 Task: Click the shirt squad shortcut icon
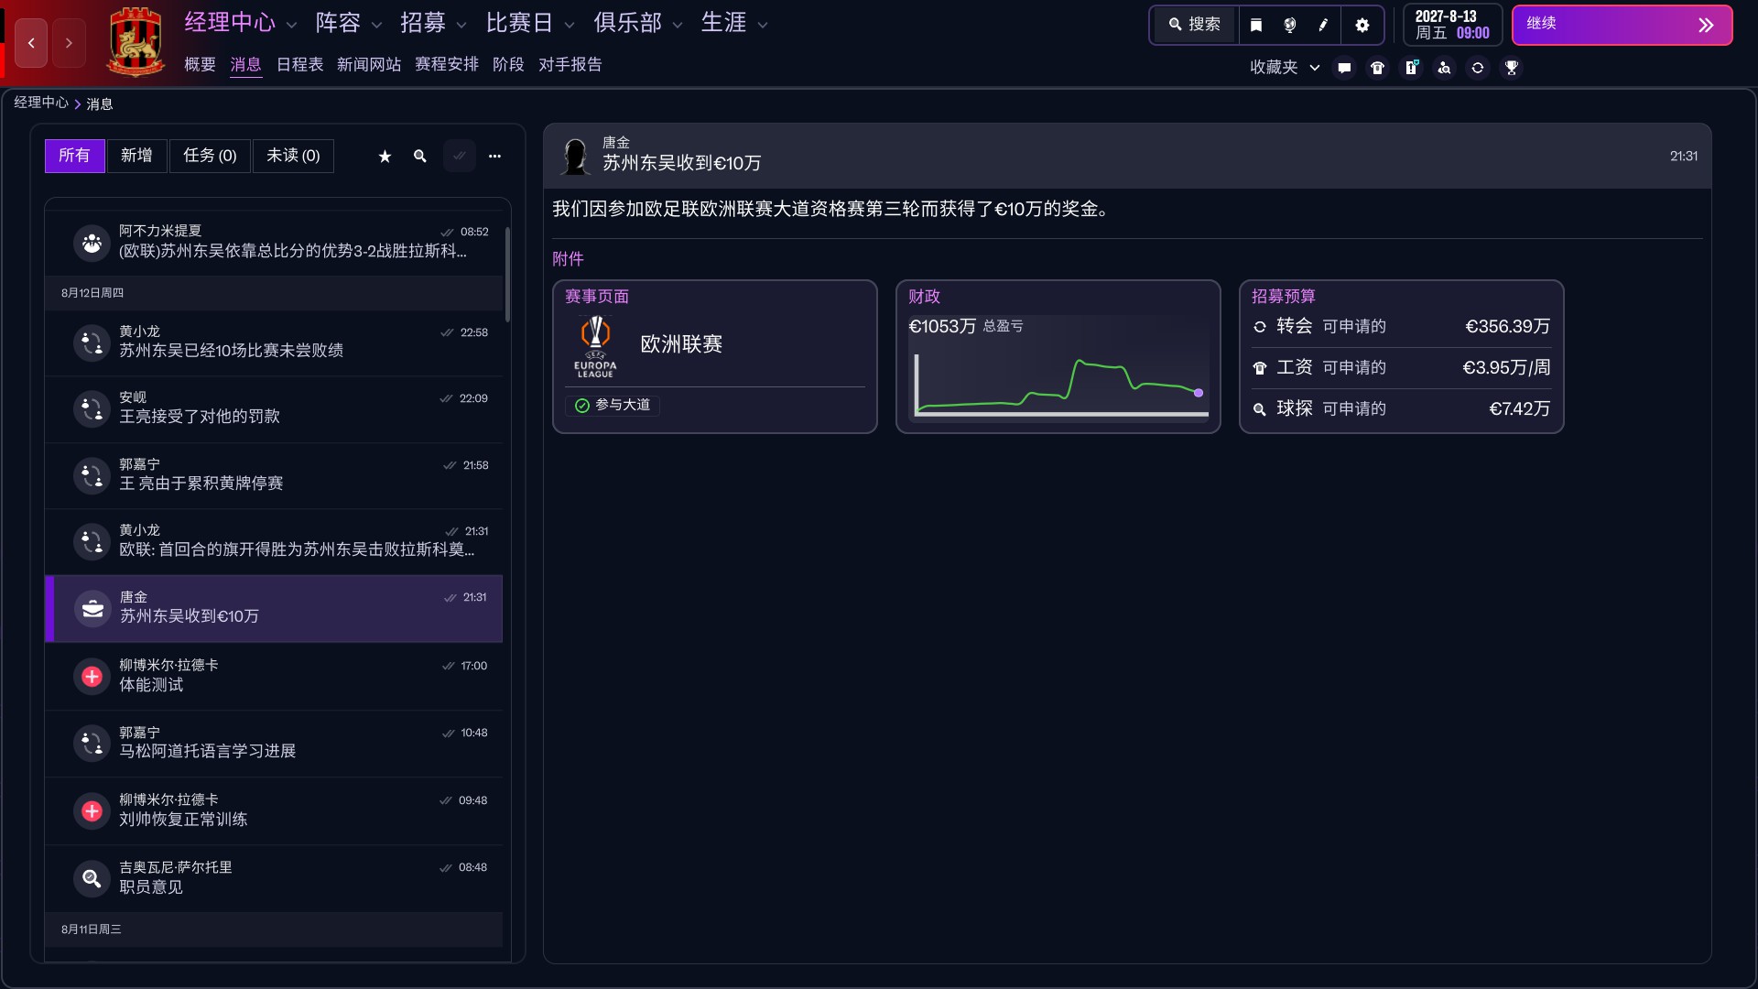tap(1377, 68)
